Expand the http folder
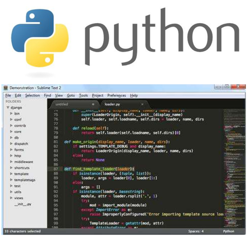 click(11, 156)
